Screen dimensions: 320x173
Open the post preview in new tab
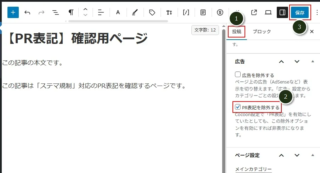[254, 12]
